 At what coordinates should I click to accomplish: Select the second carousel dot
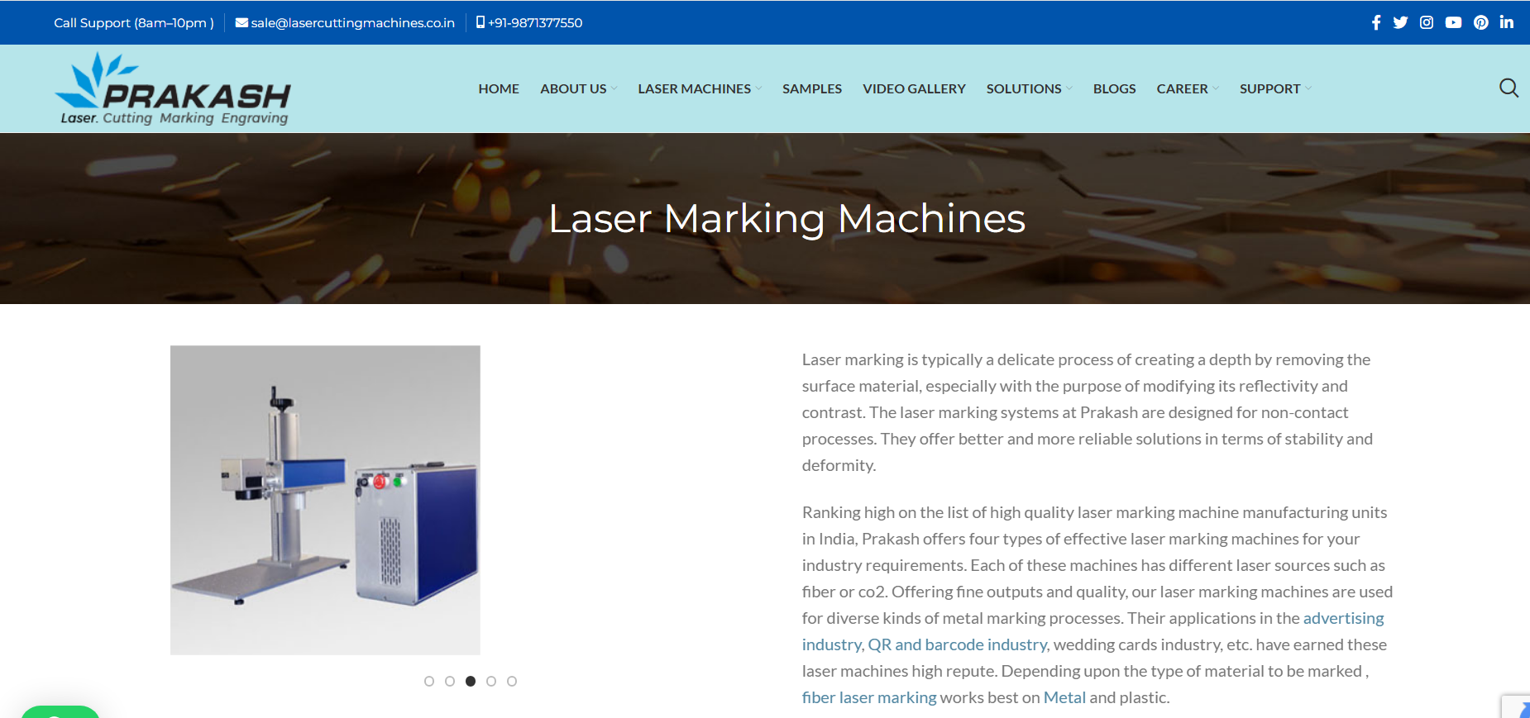(x=450, y=681)
